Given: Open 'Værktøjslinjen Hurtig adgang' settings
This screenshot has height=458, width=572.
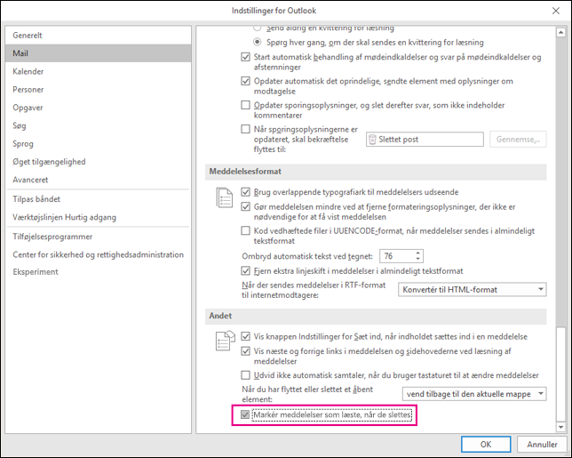Looking at the screenshot, I should click(98, 217).
